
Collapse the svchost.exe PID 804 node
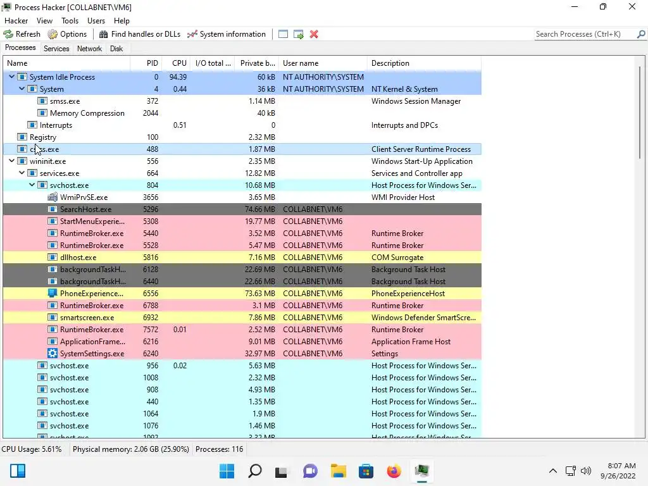(32, 185)
